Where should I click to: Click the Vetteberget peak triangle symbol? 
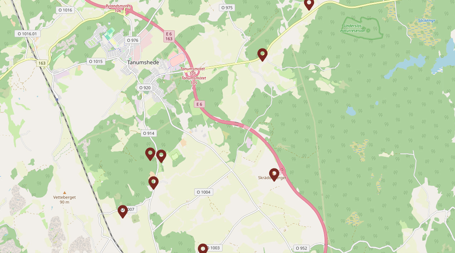64,192
